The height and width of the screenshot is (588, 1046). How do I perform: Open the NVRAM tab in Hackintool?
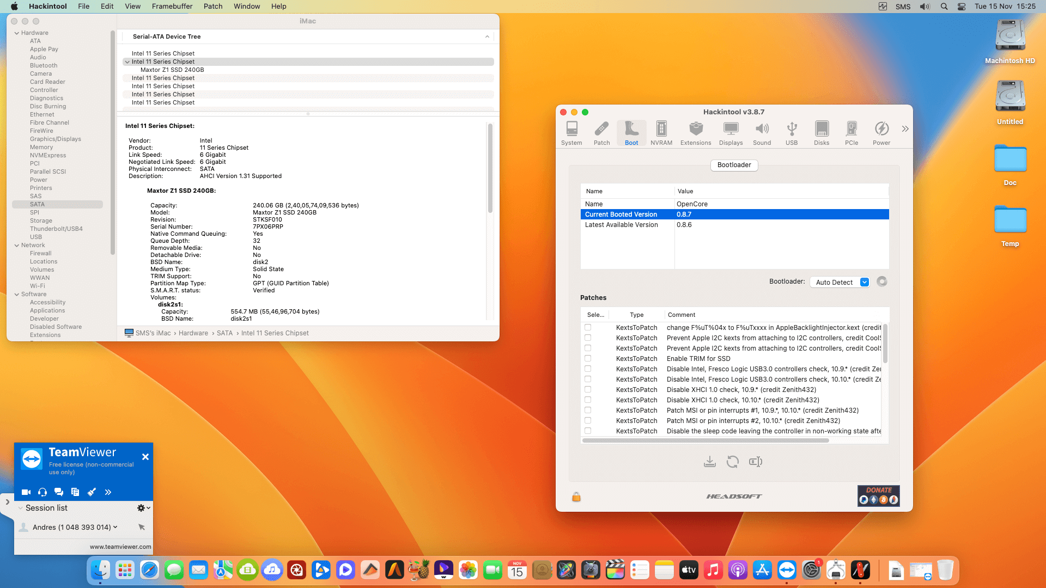[661, 133]
